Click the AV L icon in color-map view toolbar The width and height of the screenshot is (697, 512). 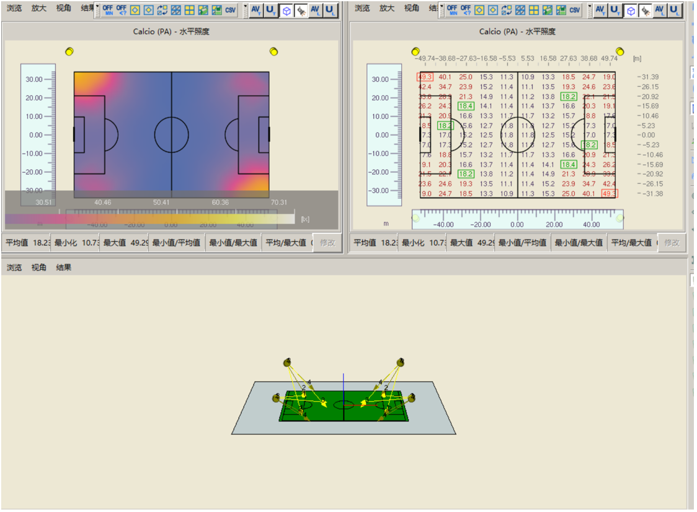coord(315,10)
